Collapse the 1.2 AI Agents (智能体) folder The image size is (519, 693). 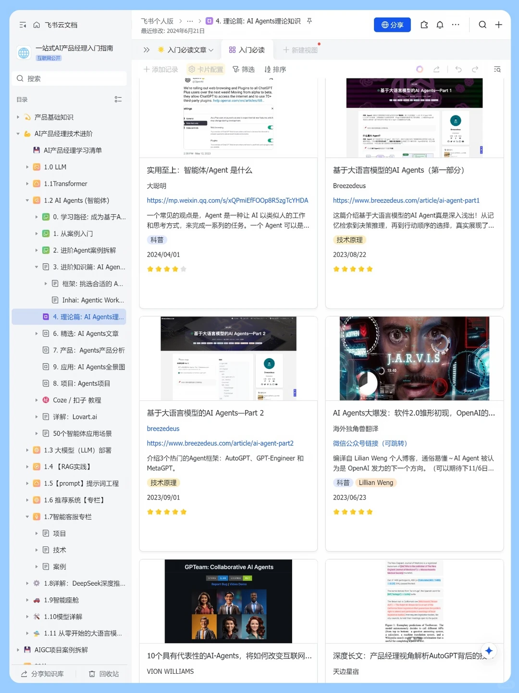click(x=27, y=200)
